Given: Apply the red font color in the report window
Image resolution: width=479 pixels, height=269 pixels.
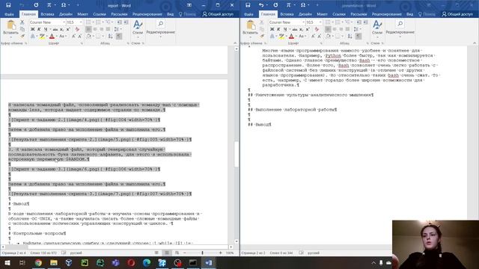Looking at the screenshot, I should [x=52, y=37].
